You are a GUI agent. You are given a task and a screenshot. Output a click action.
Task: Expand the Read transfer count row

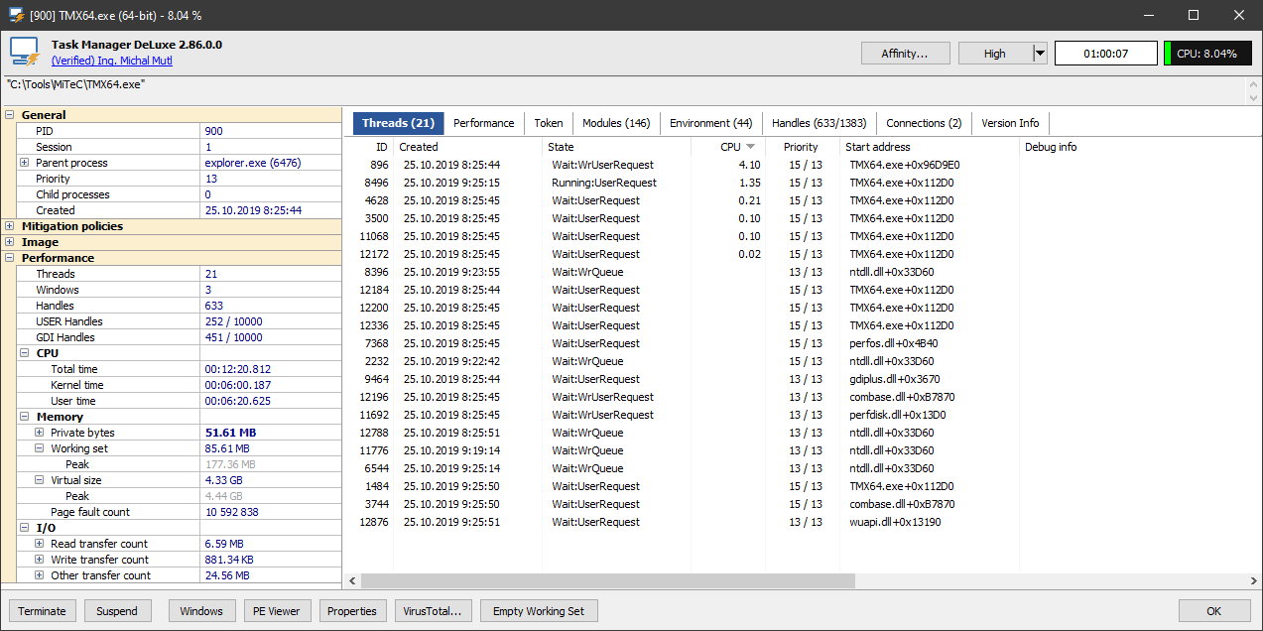click(x=39, y=544)
